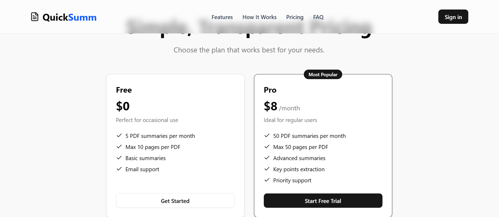Click the checkmark beside Basic summaries
The height and width of the screenshot is (217, 499).
119,158
